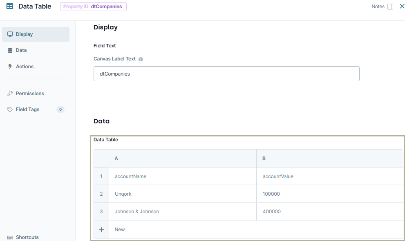Click the Data stacked-layers icon in the sidebar
This screenshot has width=405, height=241.
(x=9, y=50)
